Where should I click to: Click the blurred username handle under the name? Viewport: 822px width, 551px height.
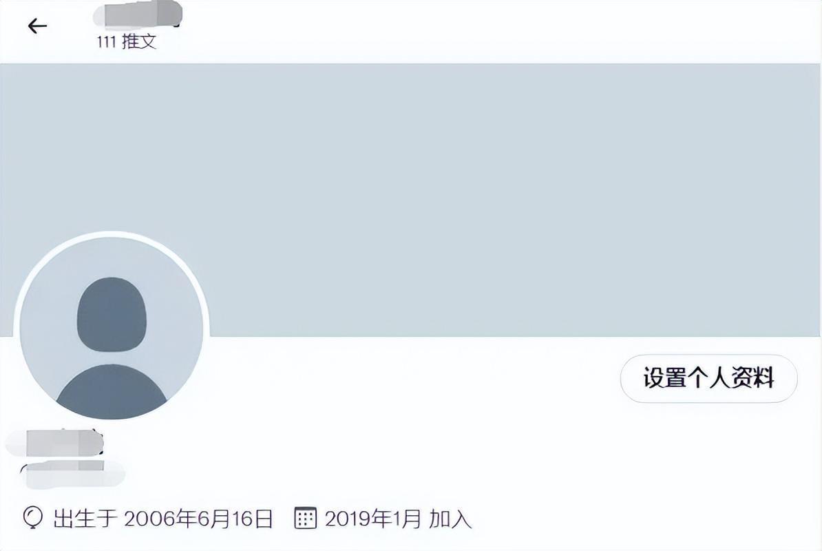pyautogui.click(x=72, y=473)
